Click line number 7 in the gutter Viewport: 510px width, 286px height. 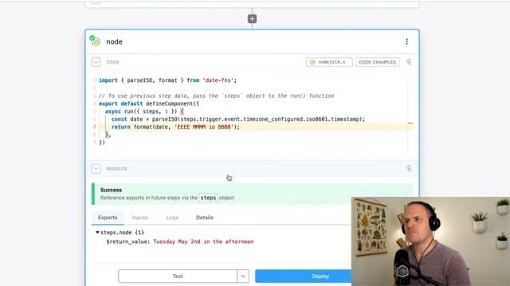(95, 127)
